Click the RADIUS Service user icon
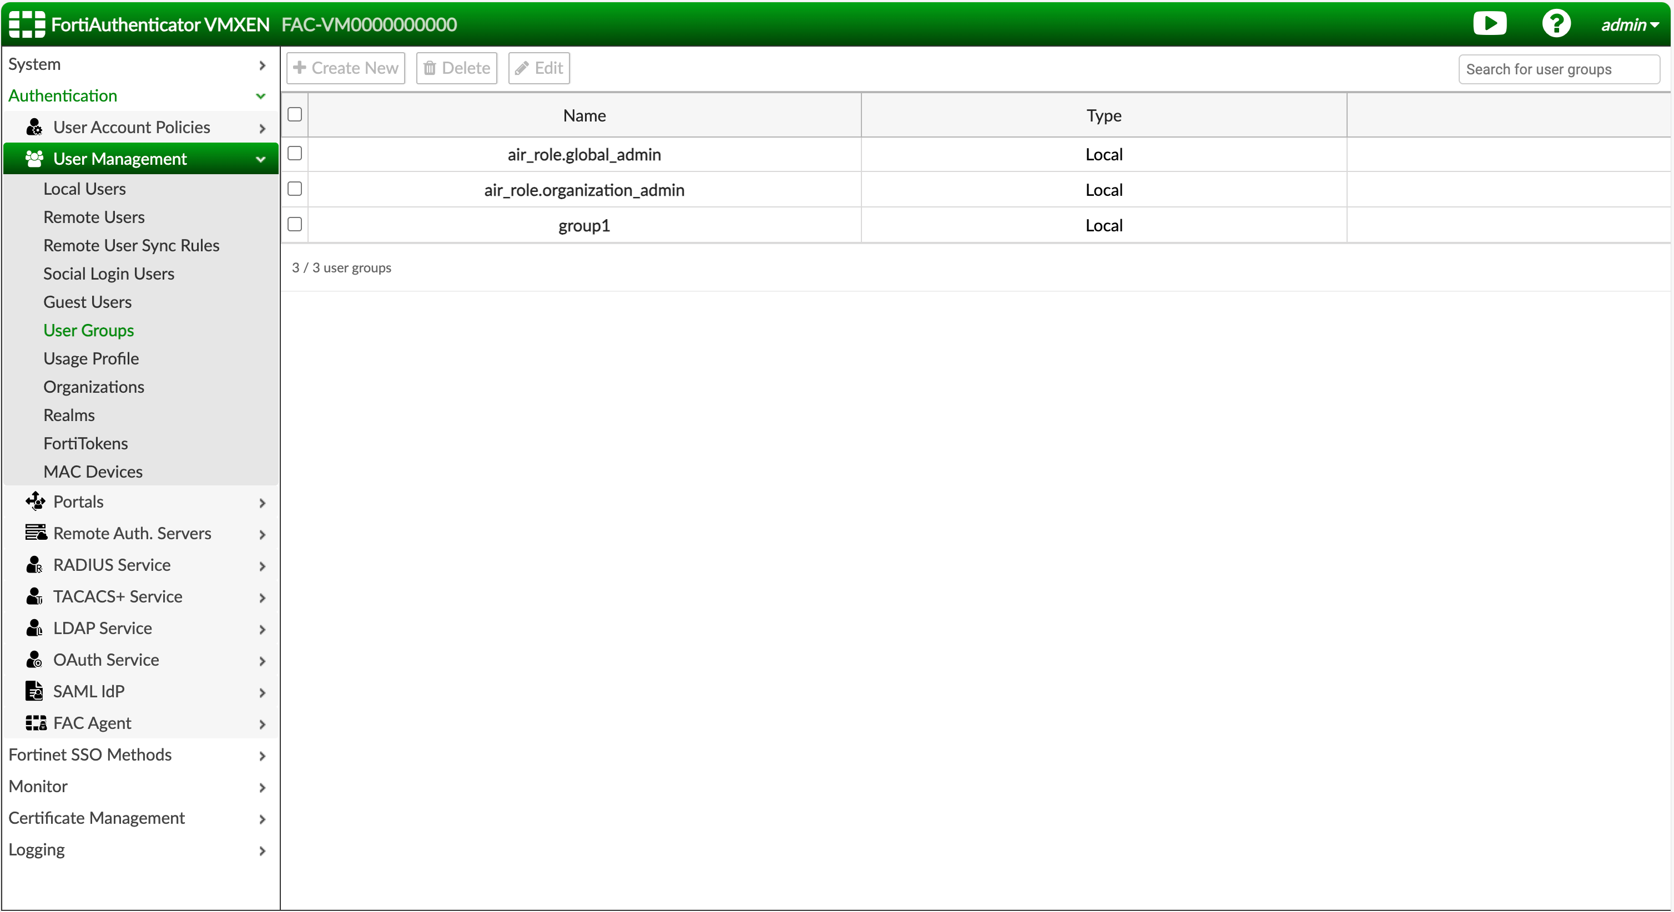The image size is (1674, 912). 34,565
